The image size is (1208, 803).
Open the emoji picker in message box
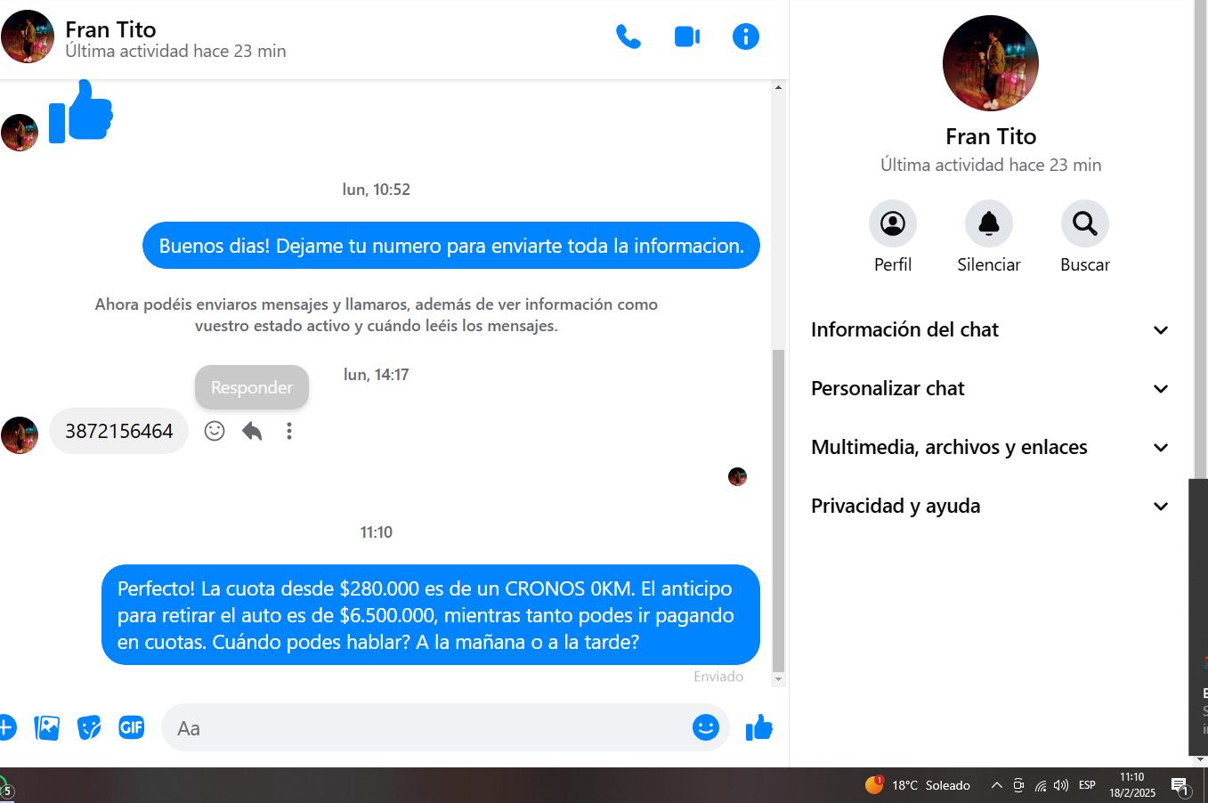point(706,727)
